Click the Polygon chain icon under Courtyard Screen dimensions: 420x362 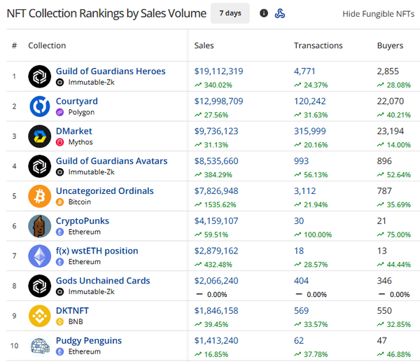coord(59,112)
